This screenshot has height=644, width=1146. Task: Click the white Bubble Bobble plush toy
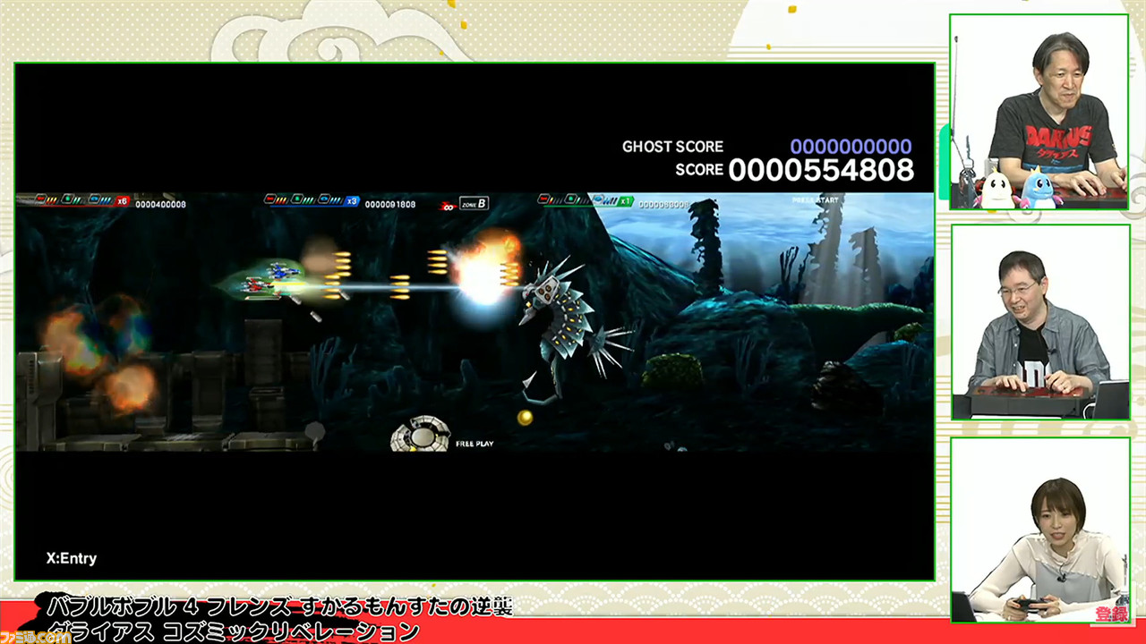(x=1000, y=189)
